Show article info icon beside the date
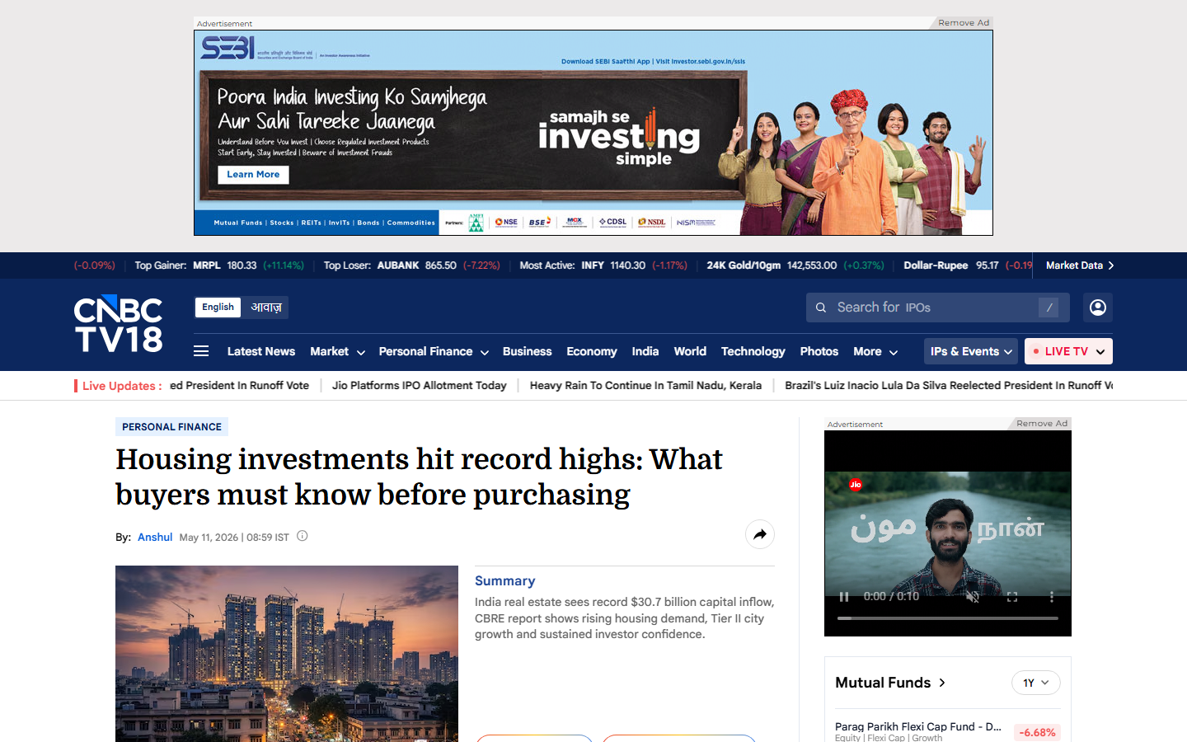1187x742 pixels. [303, 536]
